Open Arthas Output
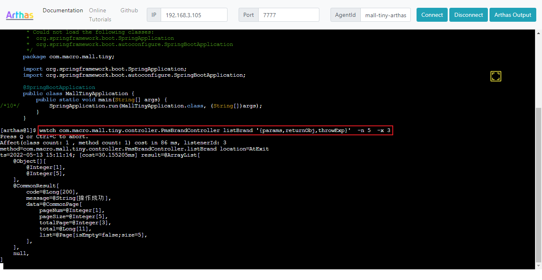The width and height of the screenshot is (542, 280). (x=512, y=15)
